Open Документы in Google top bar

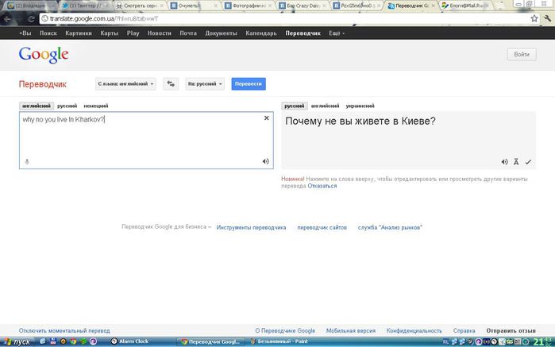[221, 33]
